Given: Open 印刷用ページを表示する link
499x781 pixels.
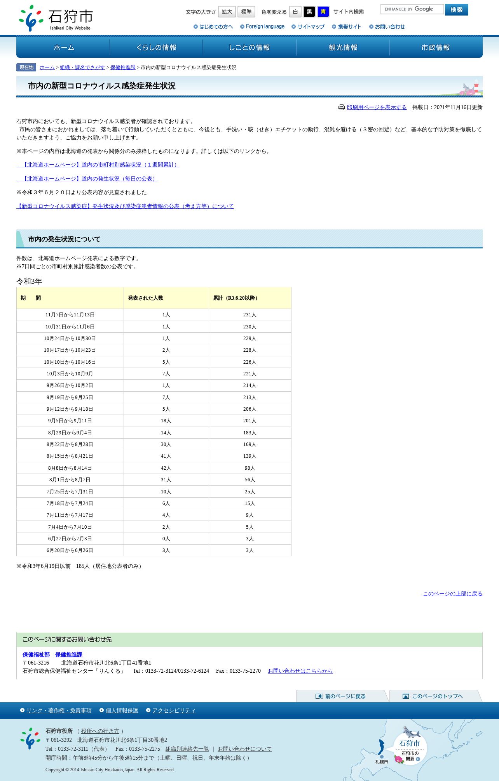Looking at the screenshot, I should [377, 108].
